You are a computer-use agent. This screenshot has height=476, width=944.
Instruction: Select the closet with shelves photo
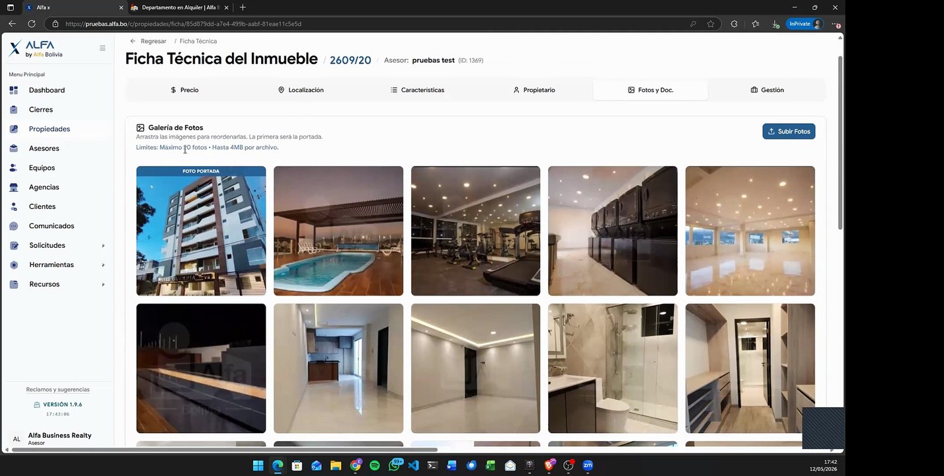coord(750,368)
